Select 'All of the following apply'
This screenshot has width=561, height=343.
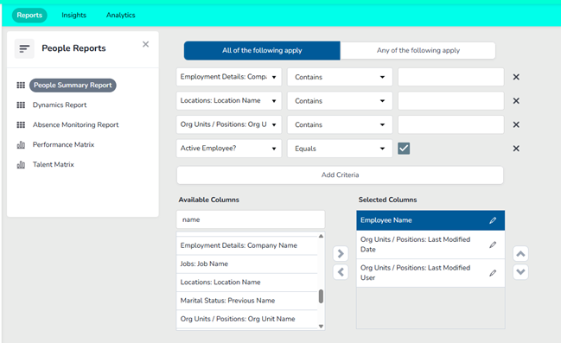pos(262,50)
